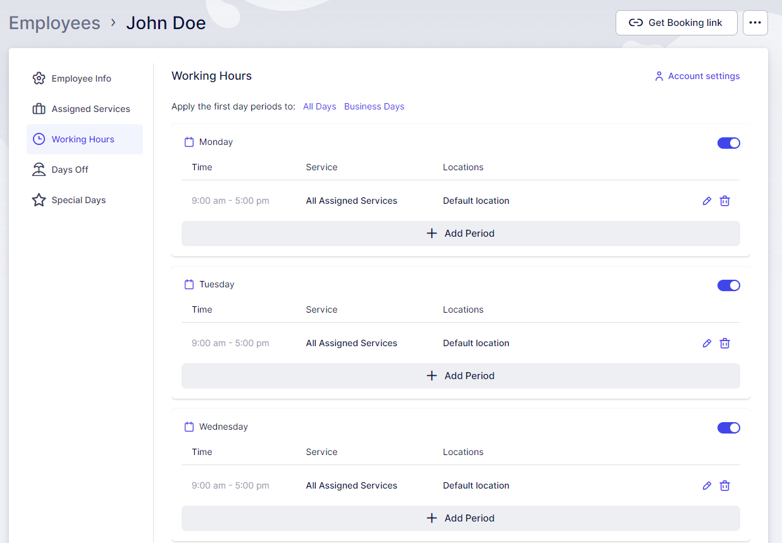Select the Working Hours section

85,139
